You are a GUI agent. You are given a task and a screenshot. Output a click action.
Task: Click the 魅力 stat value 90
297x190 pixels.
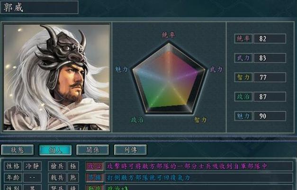click(x=270, y=116)
